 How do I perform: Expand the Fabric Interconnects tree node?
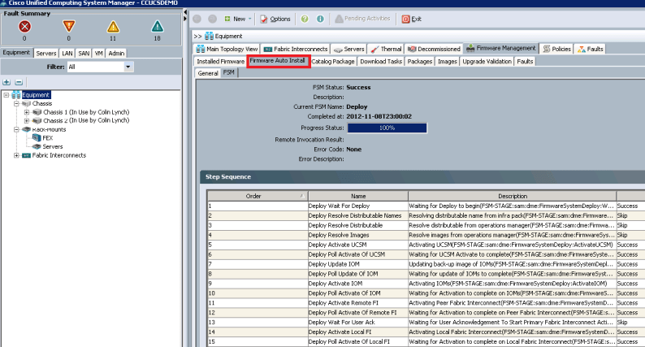pyautogui.click(x=16, y=155)
